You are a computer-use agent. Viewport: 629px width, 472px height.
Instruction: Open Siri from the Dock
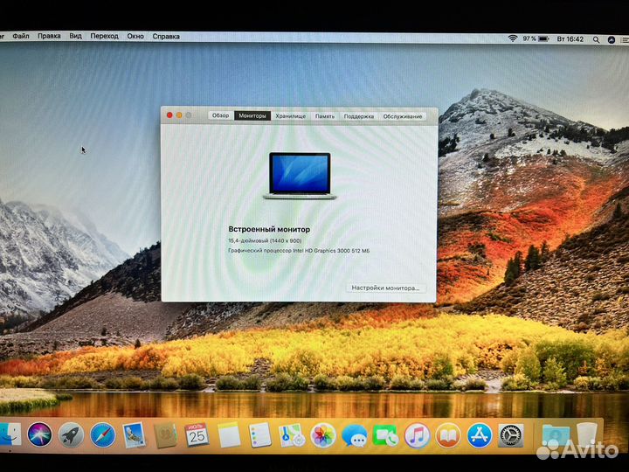tap(39, 435)
